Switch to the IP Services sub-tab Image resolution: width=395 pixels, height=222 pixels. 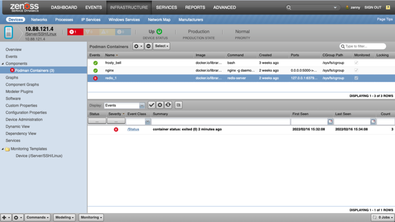click(x=91, y=20)
